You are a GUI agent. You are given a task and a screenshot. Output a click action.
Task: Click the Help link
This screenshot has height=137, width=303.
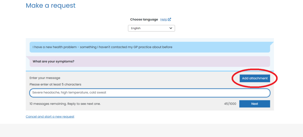(x=164, y=19)
